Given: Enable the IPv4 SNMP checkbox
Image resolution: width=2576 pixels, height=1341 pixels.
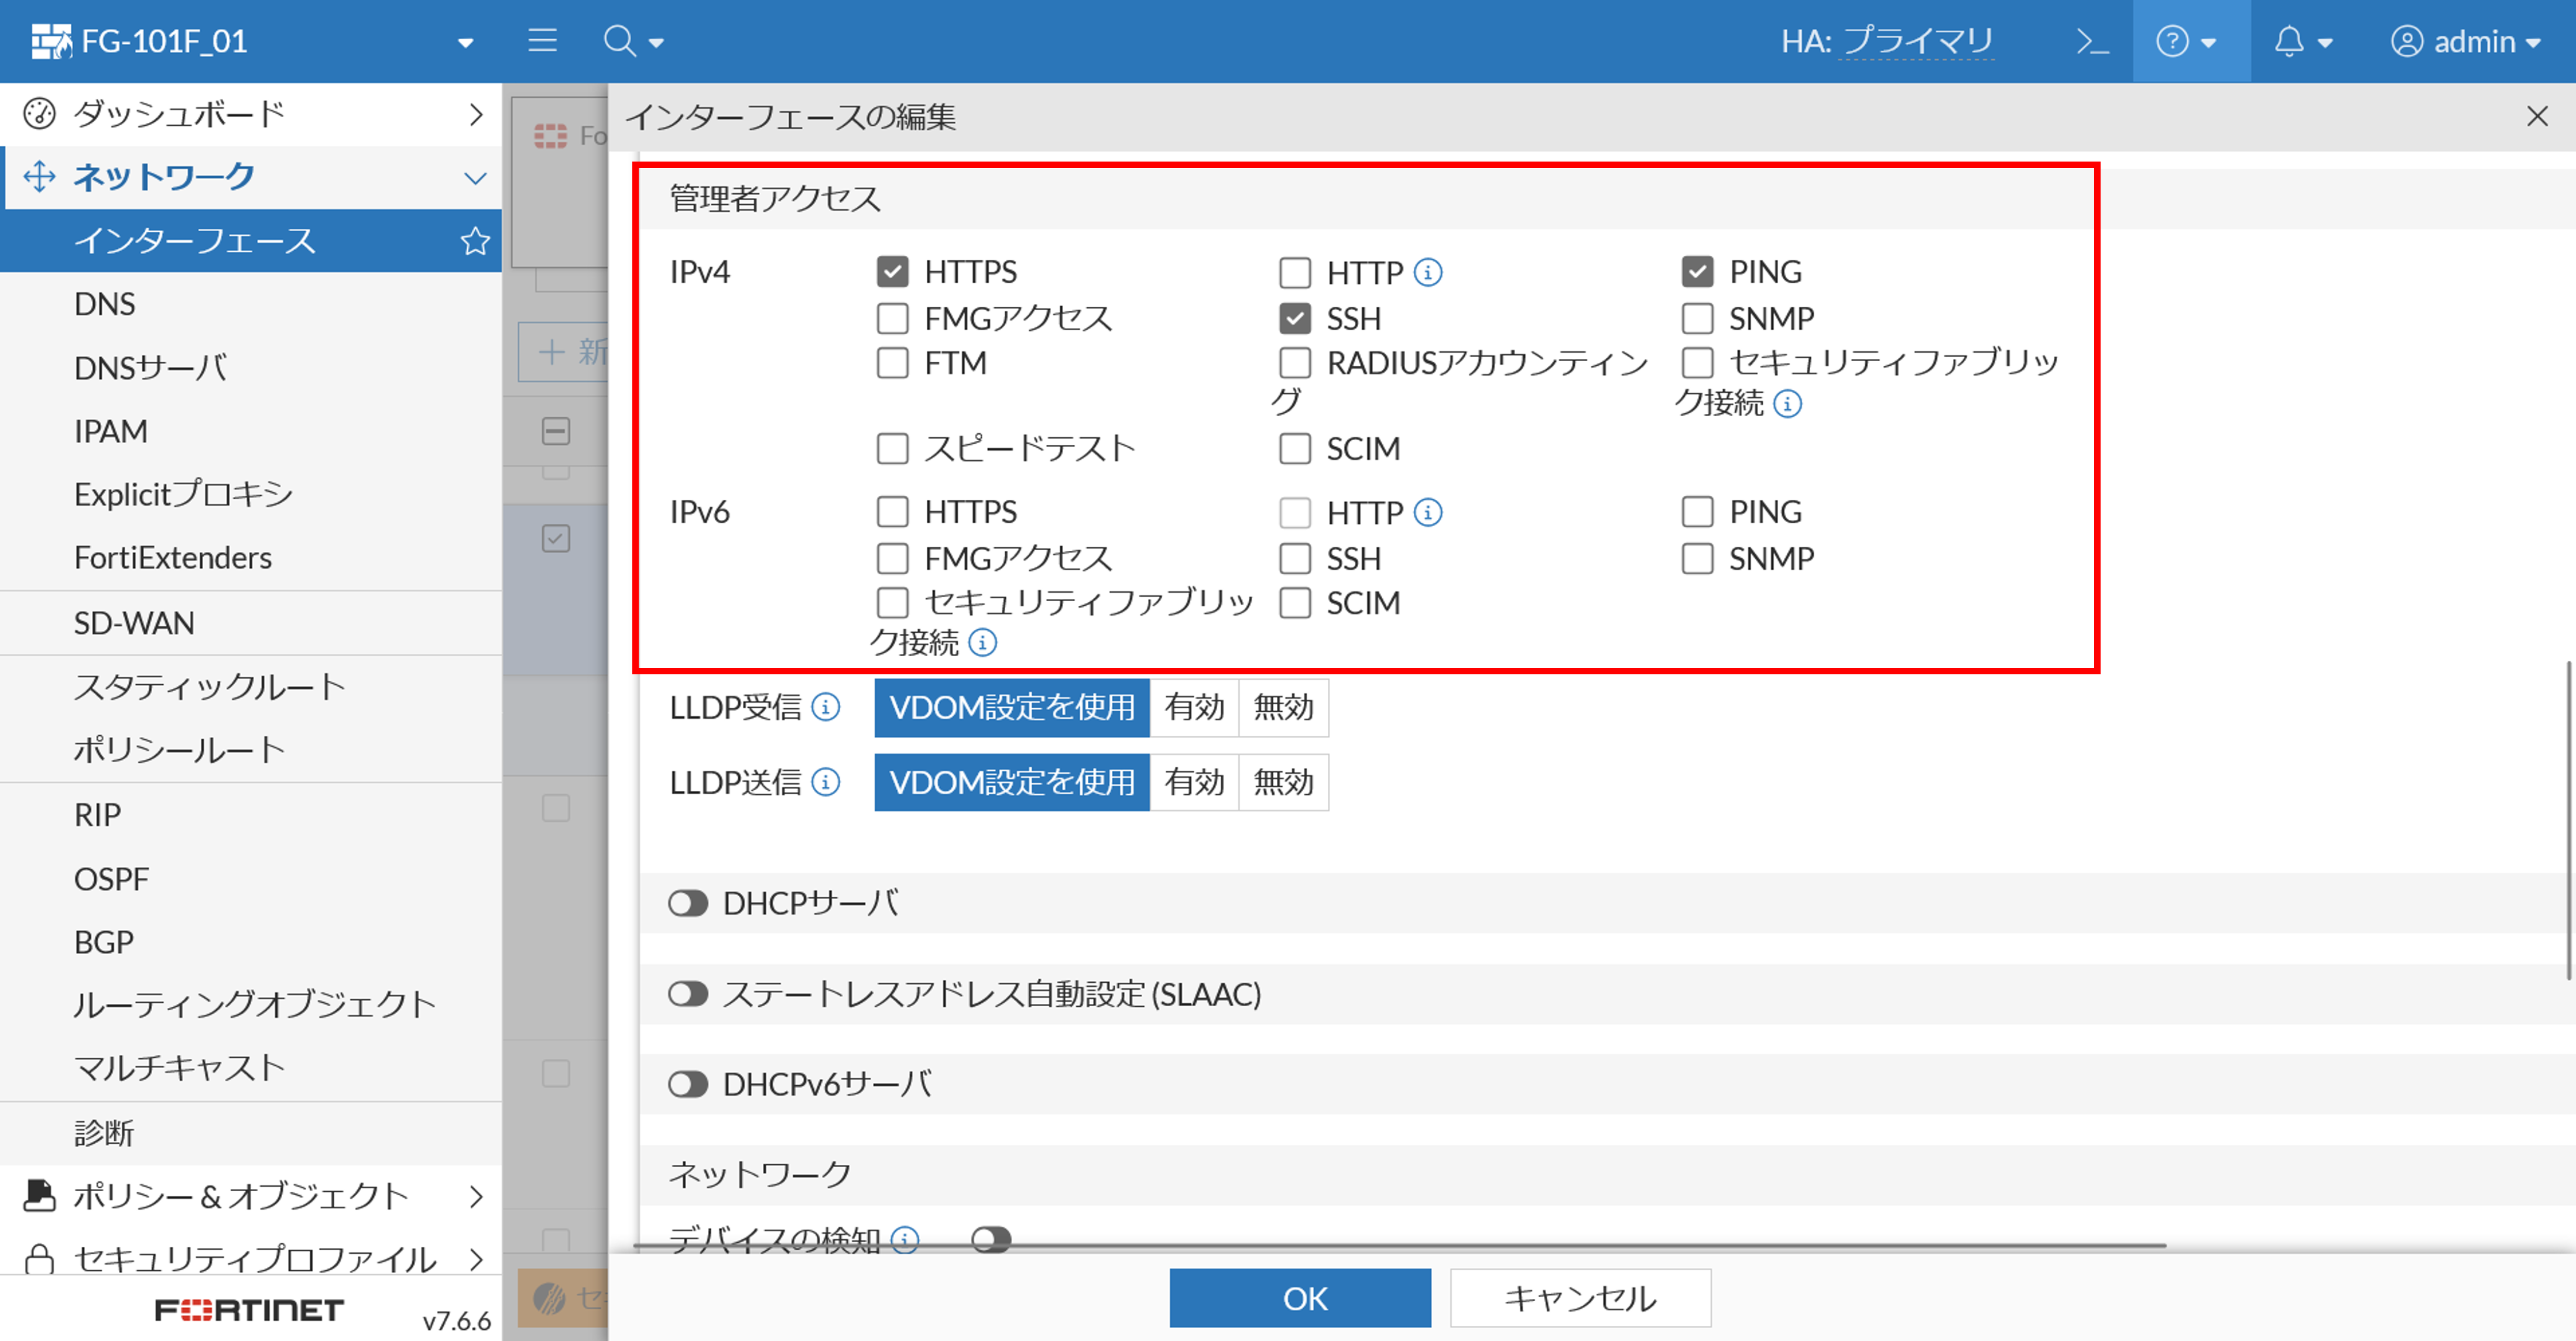Looking at the screenshot, I should [1697, 319].
